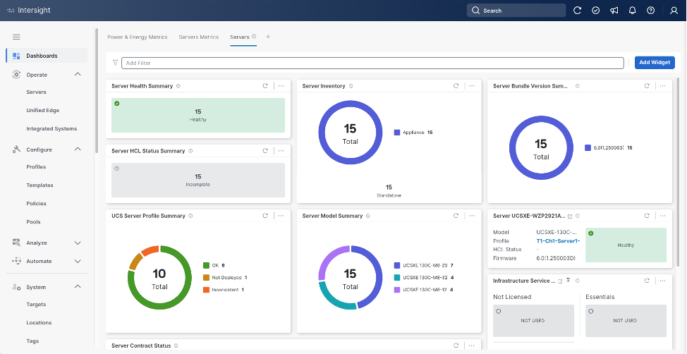Click the Appliance legend color swatch
The image size is (687, 354).
tap(397, 133)
